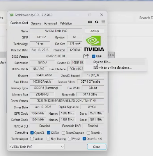Viewport: 153px width, 156px height.
Task: Click the NVIDIA logo image
Action: [x=94, y=43]
